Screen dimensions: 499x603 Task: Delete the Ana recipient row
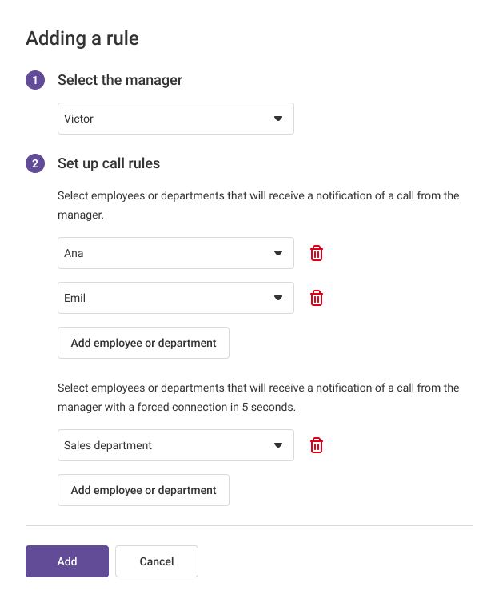317,253
